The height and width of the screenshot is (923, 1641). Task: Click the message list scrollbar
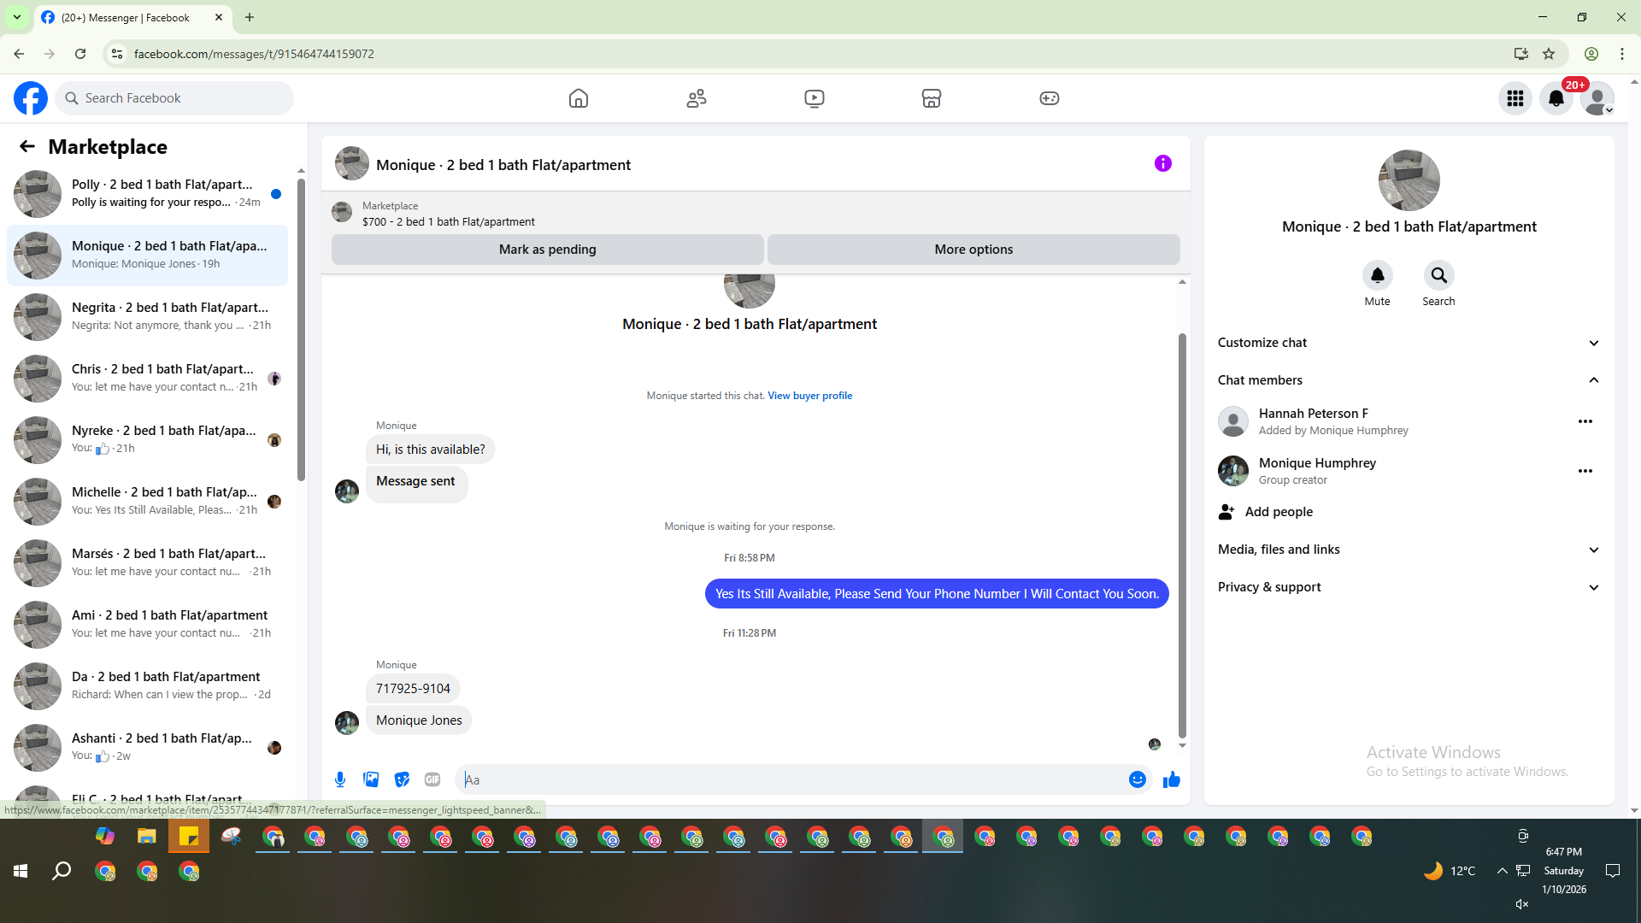point(1182,534)
